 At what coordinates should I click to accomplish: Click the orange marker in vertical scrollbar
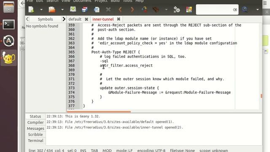(x=262, y=96)
